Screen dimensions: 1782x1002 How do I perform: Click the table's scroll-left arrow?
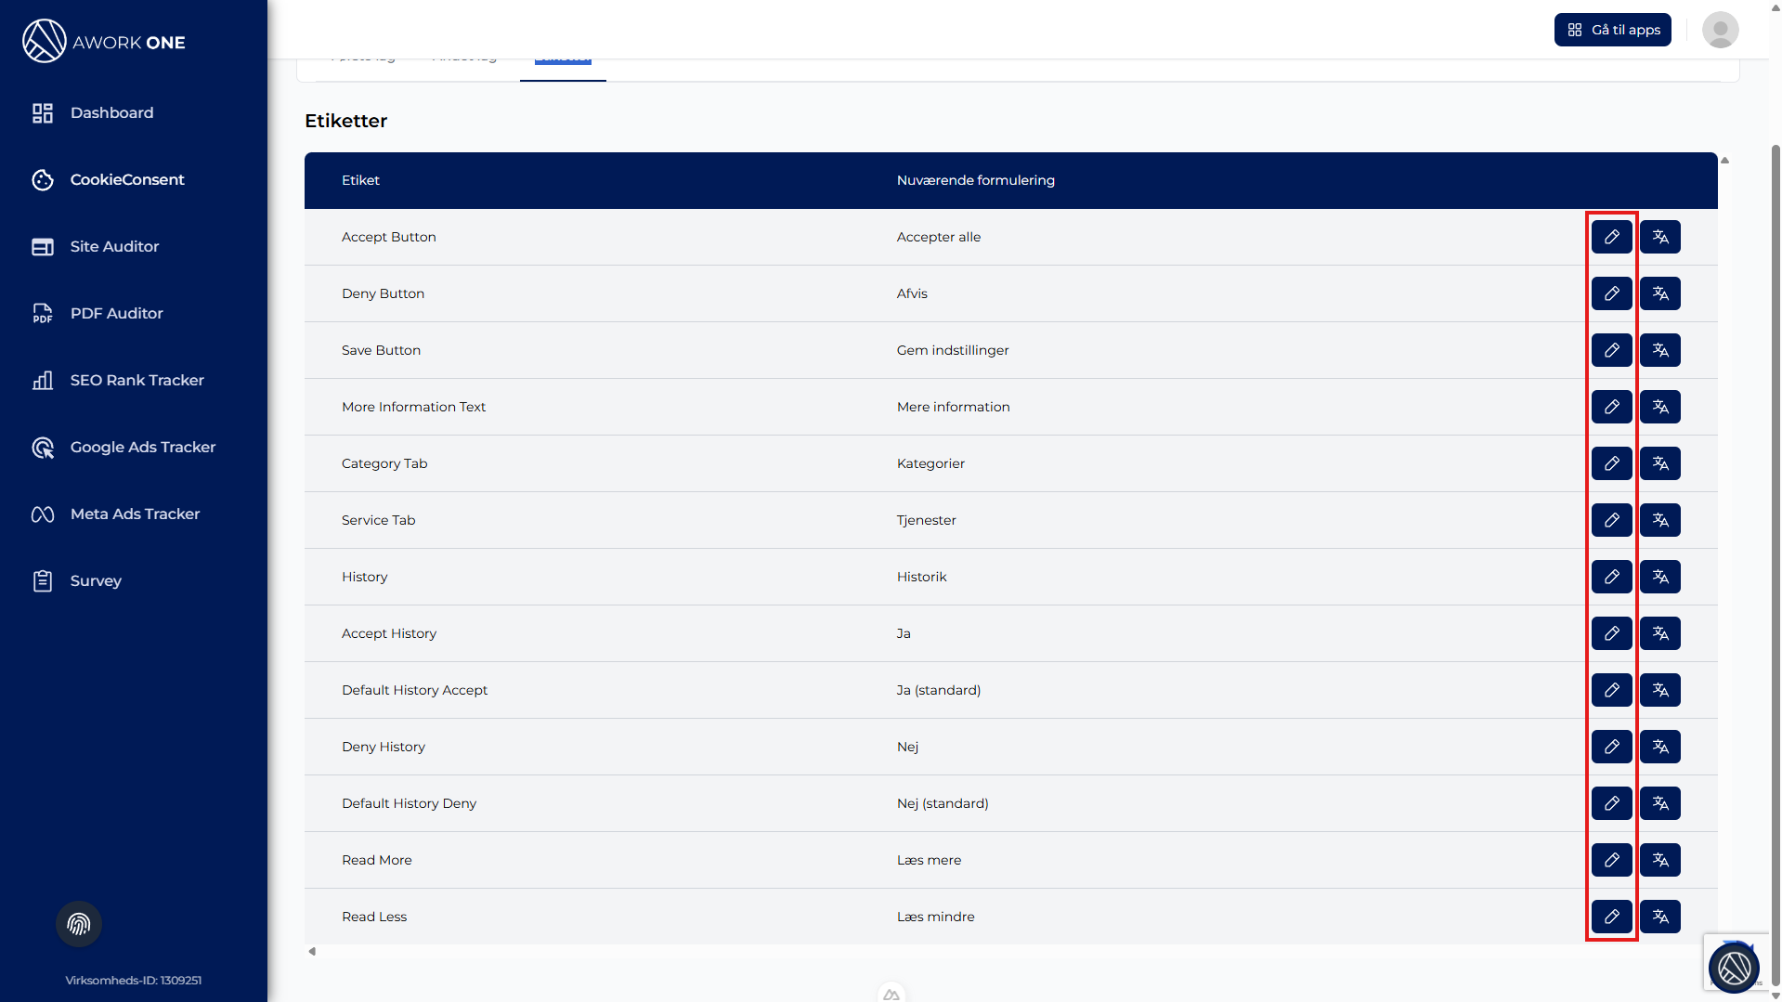coord(312,951)
